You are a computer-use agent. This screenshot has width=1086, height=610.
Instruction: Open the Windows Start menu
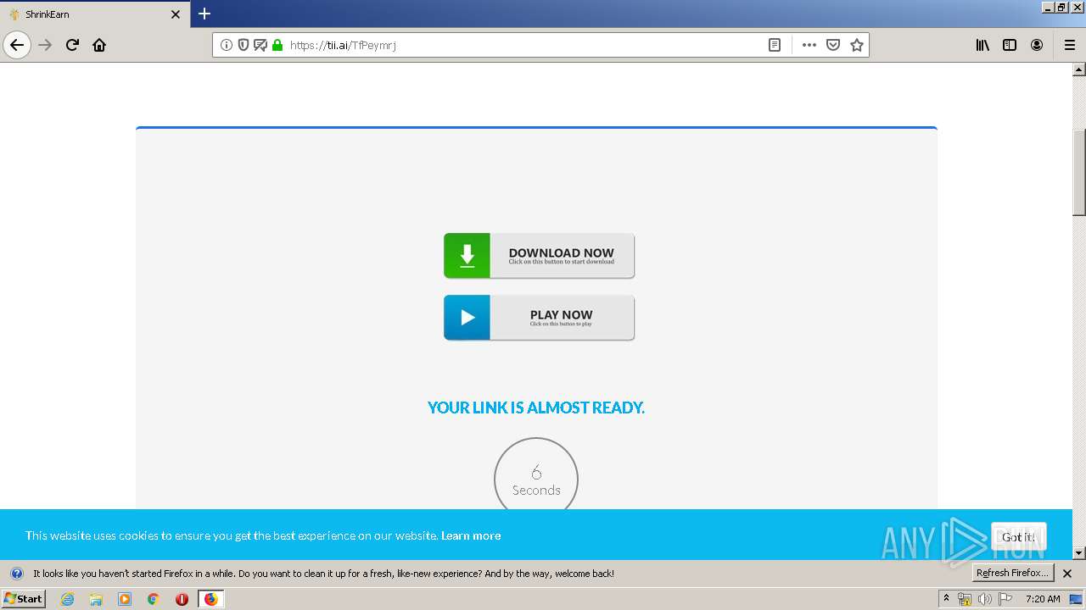point(24,598)
